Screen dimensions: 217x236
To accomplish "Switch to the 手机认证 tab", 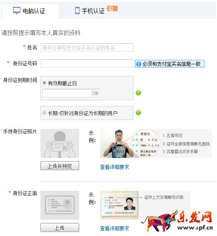I will (x=91, y=11).
